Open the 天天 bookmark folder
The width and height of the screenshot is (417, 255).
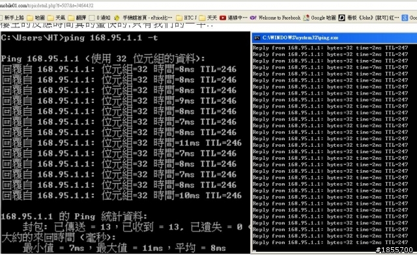click(208, 18)
